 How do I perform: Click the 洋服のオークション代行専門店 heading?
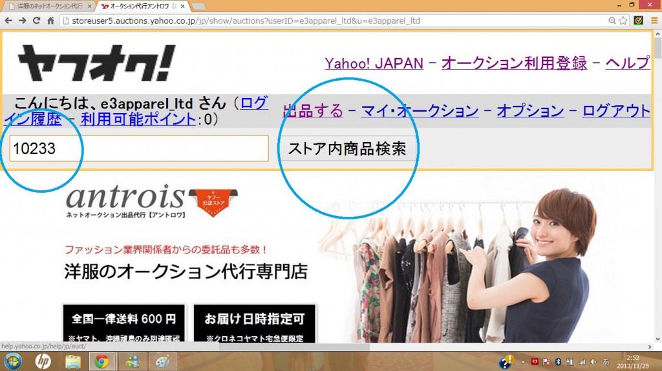point(186,272)
